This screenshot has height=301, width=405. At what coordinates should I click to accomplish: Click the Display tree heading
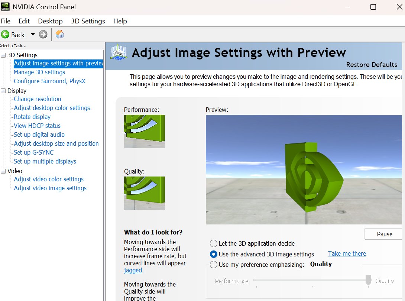pyautogui.click(x=17, y=91)
